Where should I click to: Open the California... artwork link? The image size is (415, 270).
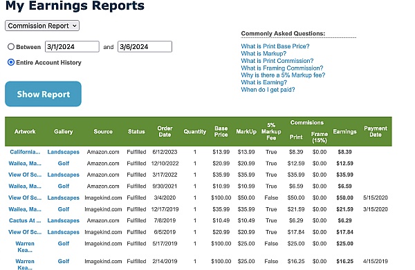tap(25, 152)
